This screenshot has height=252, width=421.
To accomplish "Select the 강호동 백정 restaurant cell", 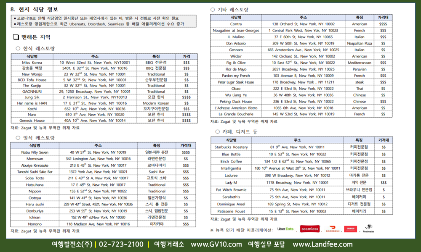I will (32, 68).
